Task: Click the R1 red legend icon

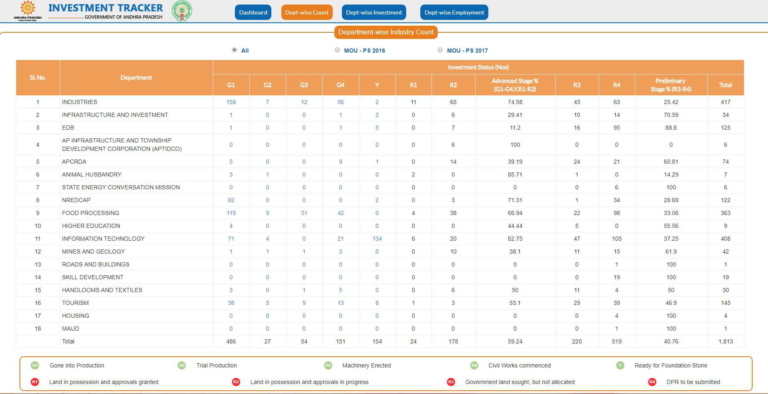Action: [x=35, y=382]
